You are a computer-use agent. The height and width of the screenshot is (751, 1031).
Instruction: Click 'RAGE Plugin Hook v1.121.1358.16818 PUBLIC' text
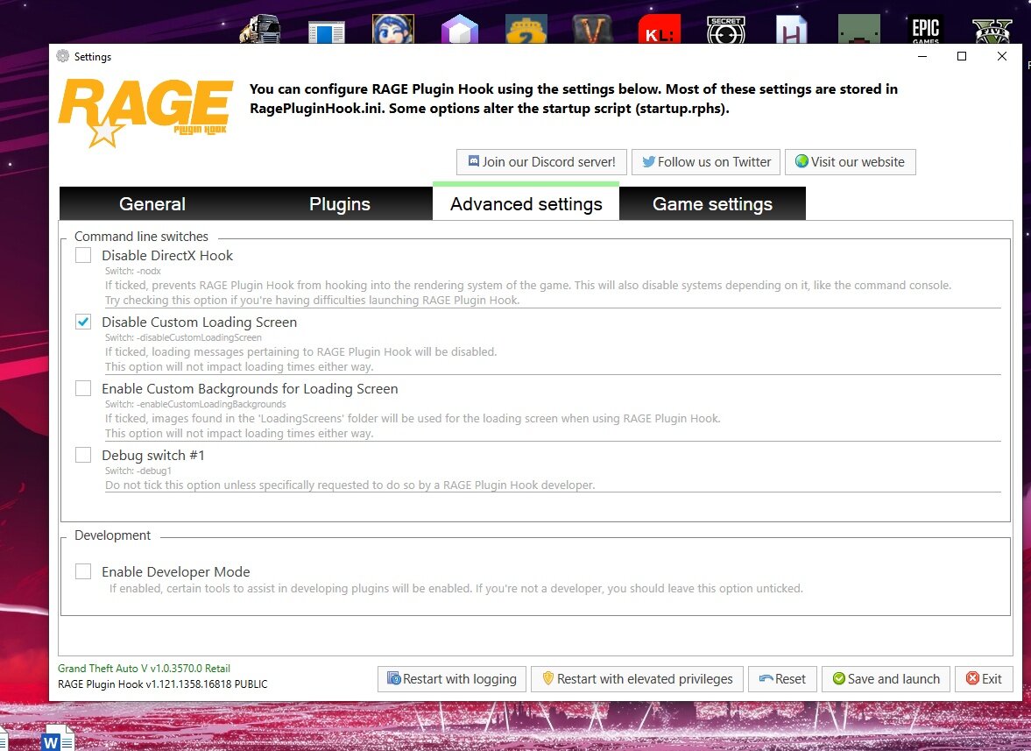click(162, 684)
